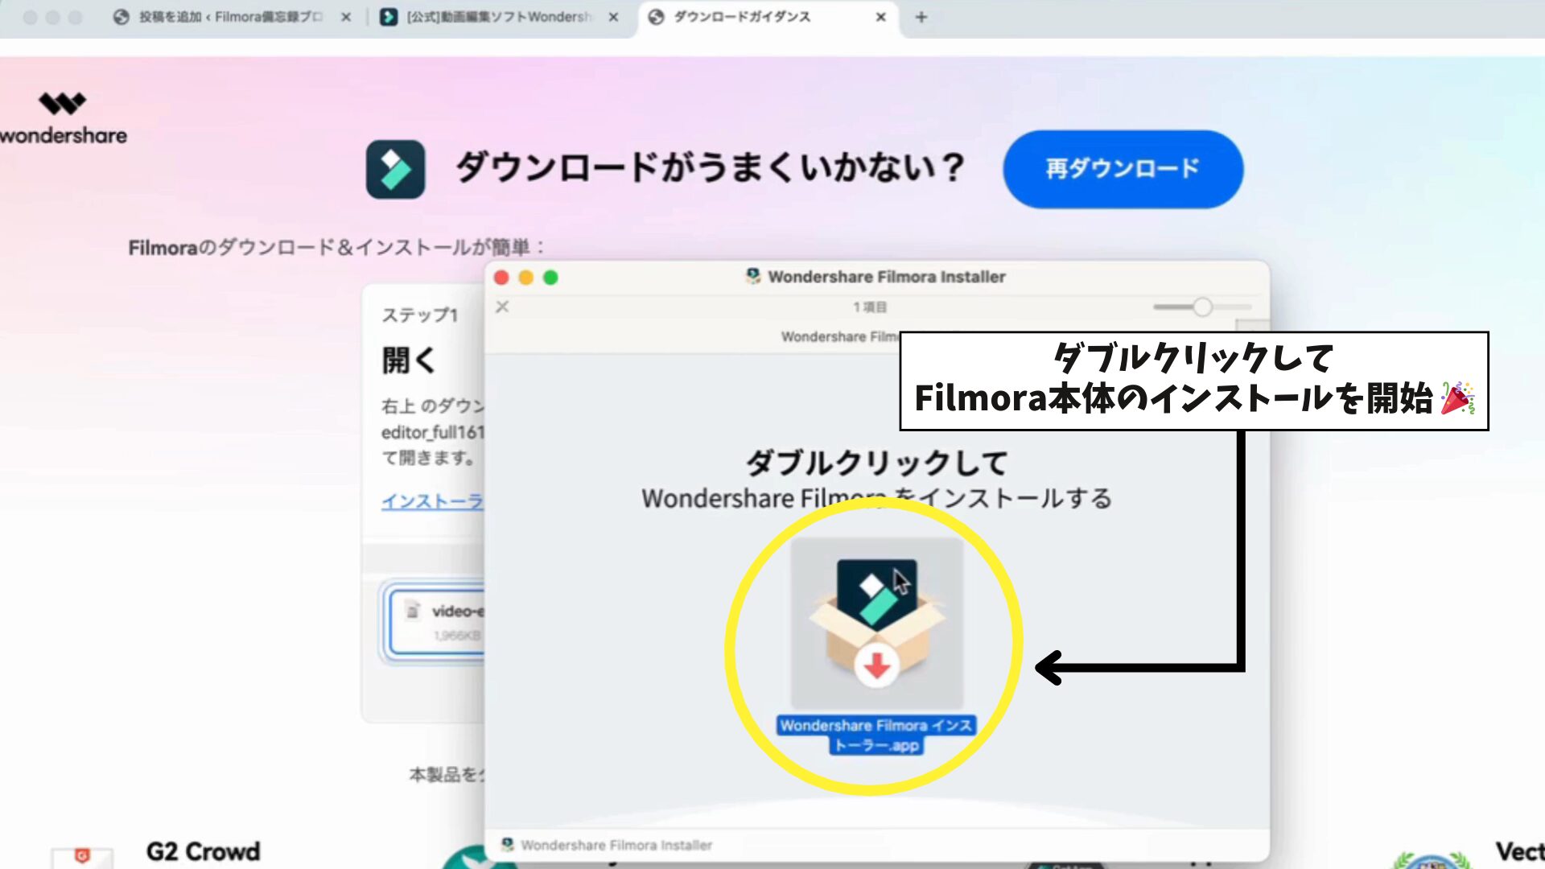The width and height of the screenshot is (1545, 869).
Task: Close the ダウンロードガイダンス tab
Action: tap(880, 17)
